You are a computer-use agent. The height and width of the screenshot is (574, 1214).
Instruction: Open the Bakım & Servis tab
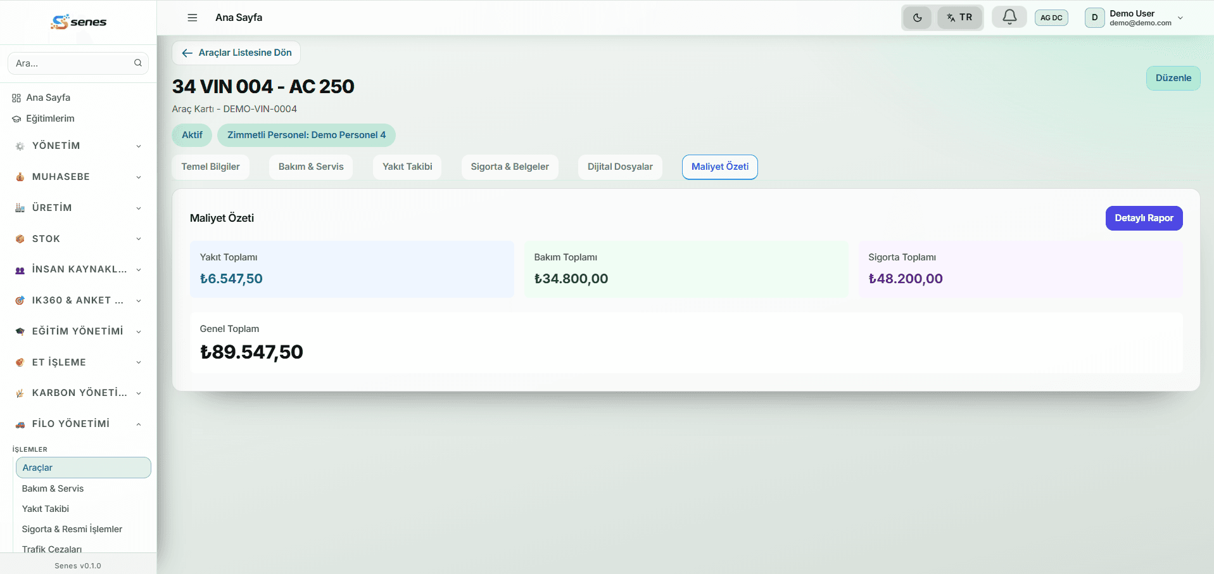311,167
